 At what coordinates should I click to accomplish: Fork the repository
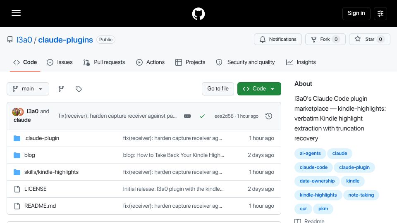coord(325,39)
